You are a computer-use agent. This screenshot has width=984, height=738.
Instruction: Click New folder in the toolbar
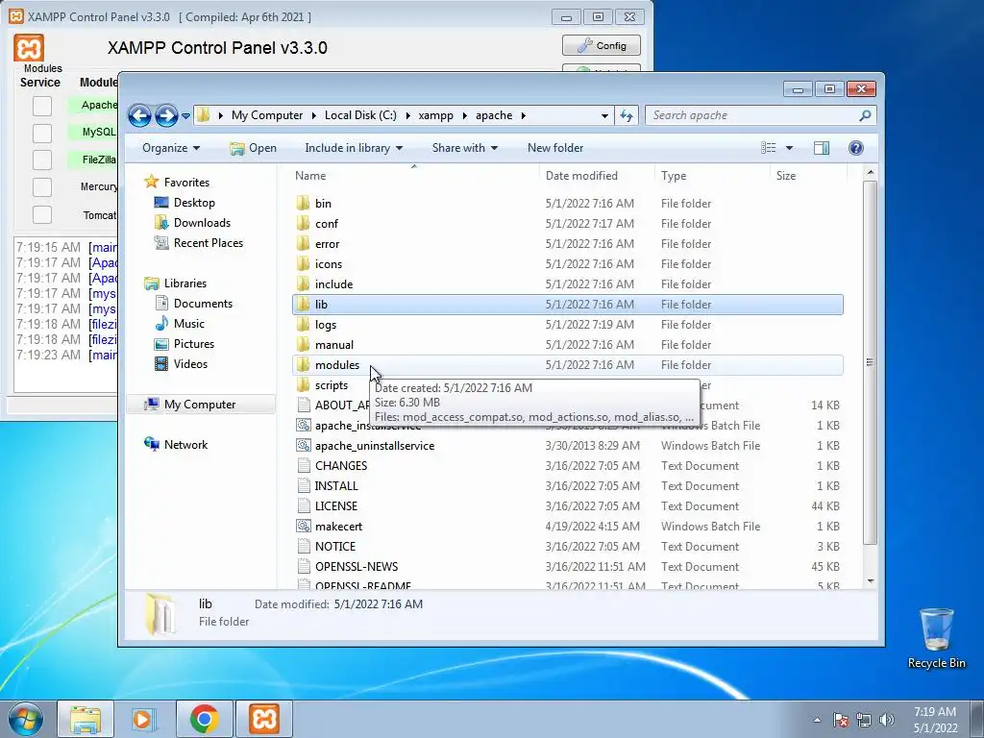[x=555, y=148]
